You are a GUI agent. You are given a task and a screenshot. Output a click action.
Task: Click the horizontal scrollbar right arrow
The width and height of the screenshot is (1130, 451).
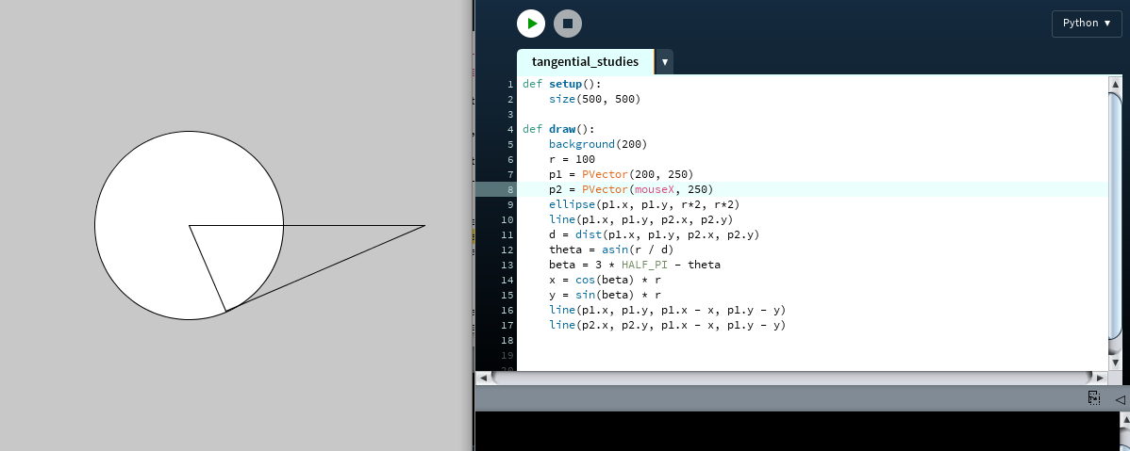(1100, 378)
